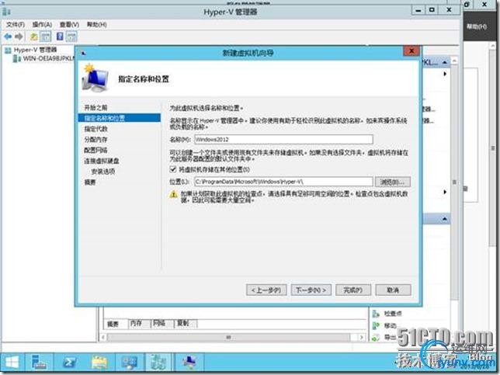Click the name field containing Windows2012
500x375 pixels.
pyautogui.click(x=283, y=139)
